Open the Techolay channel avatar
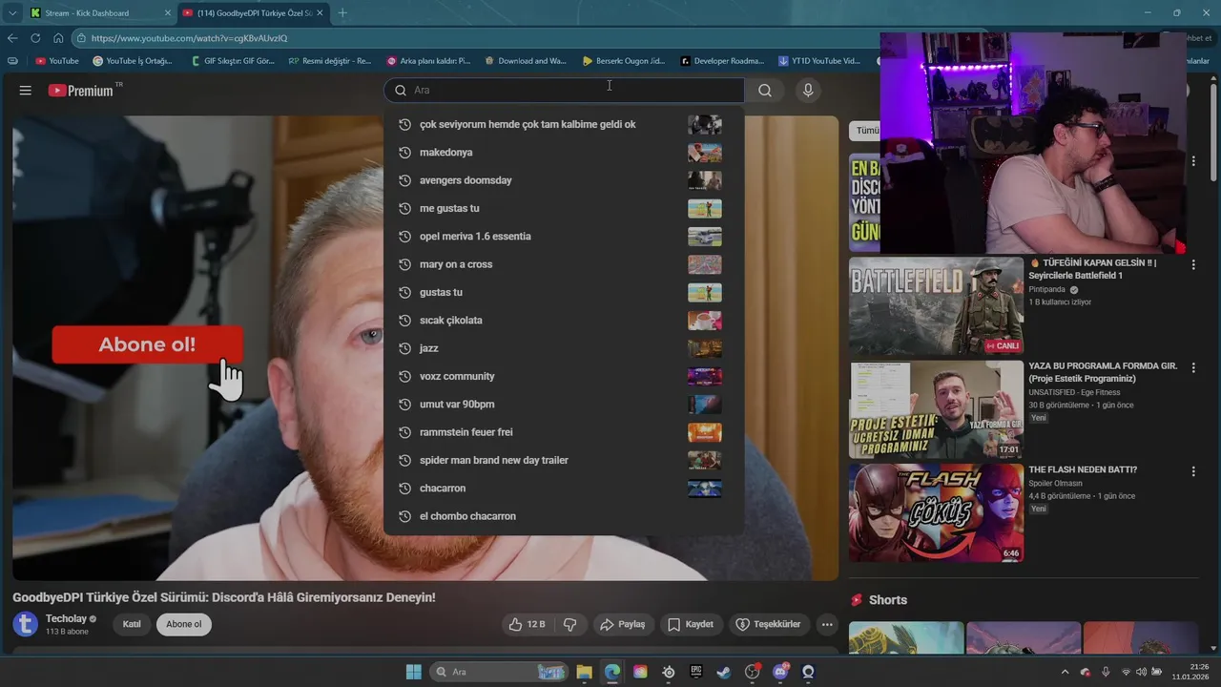 pos(26,624)
